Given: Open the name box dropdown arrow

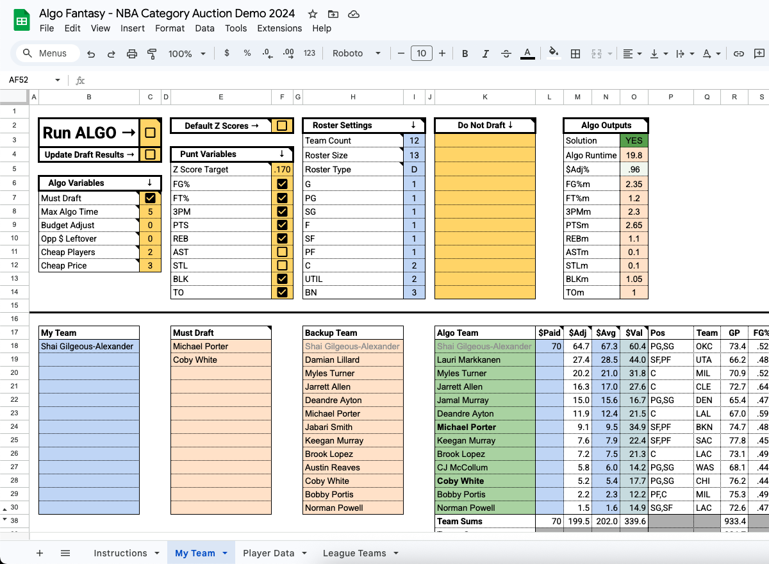Looking at the screenshot, I should click(58, 81).
